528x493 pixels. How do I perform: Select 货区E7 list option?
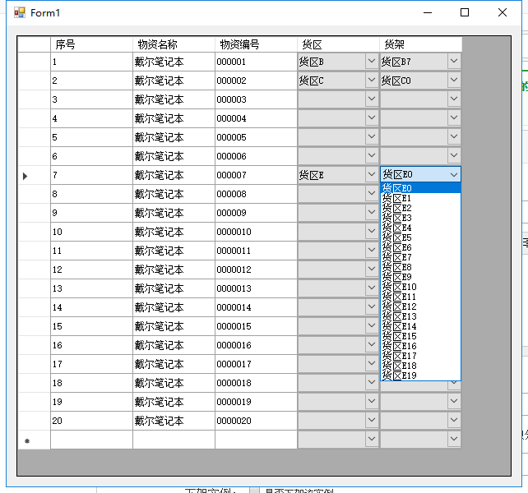coord(420,257)
